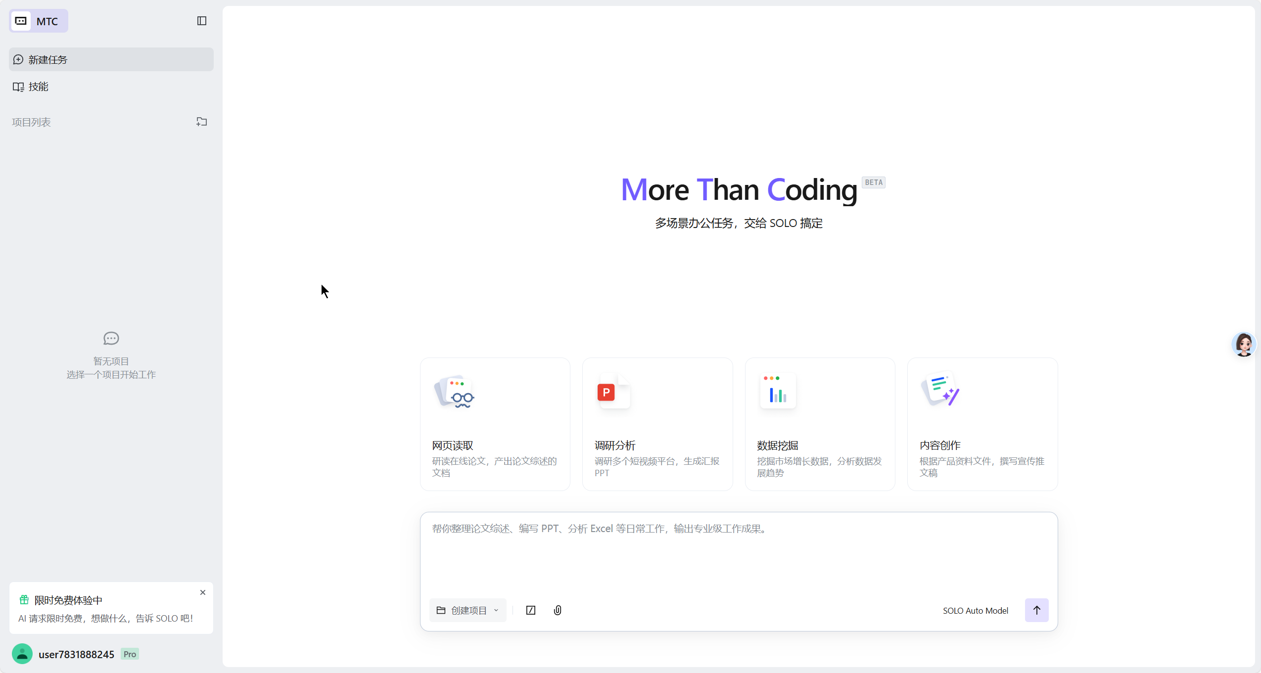
Task: Choose the 网页读取 template card
Action: [x=495, y=424]
